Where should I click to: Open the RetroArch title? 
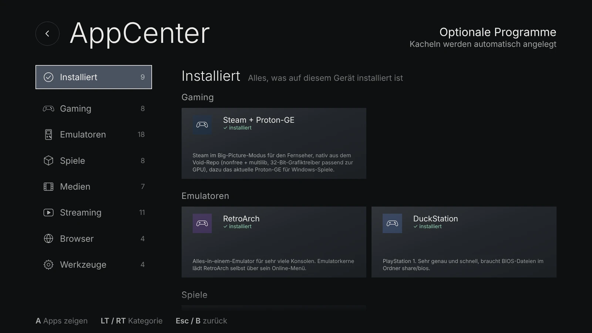241,219
